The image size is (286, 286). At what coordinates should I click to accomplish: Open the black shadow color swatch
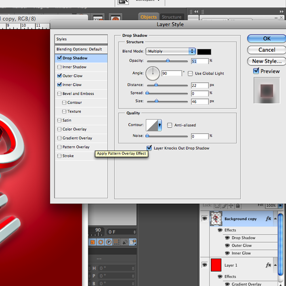(x=204, y=52)
